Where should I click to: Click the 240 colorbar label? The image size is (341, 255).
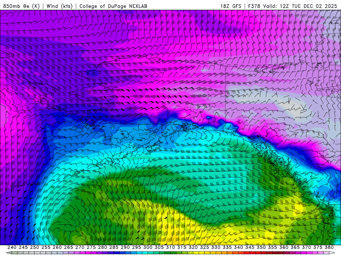[12, 247]
